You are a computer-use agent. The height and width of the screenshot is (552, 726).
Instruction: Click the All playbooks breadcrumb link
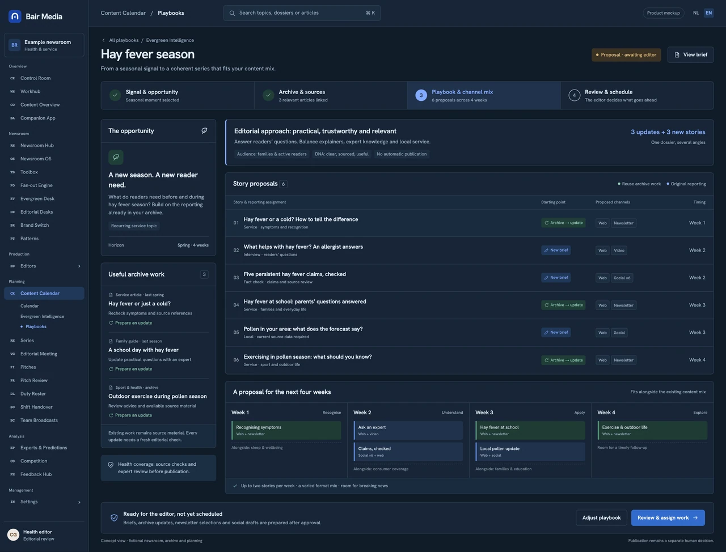click(124, 40)
